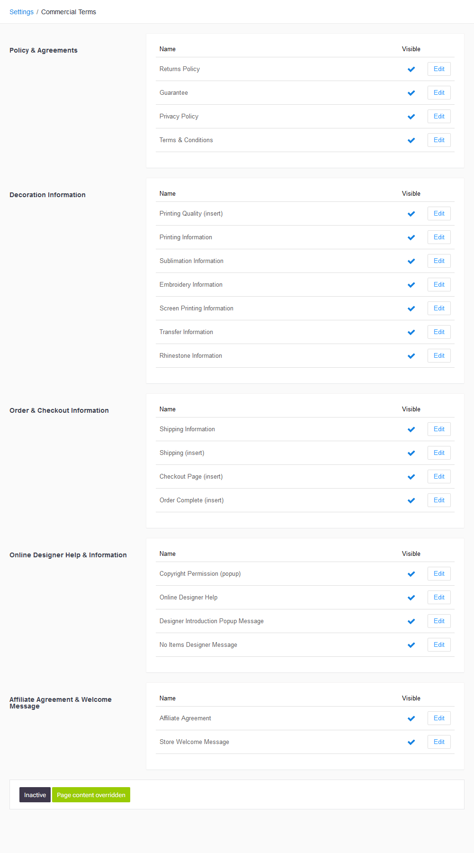This screenshot has width=474, height=853.
Task: Edit Terms & Conditions entry
Action: pos(439,140)
